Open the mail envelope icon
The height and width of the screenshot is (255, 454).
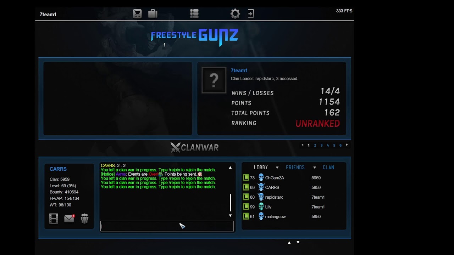70,219
